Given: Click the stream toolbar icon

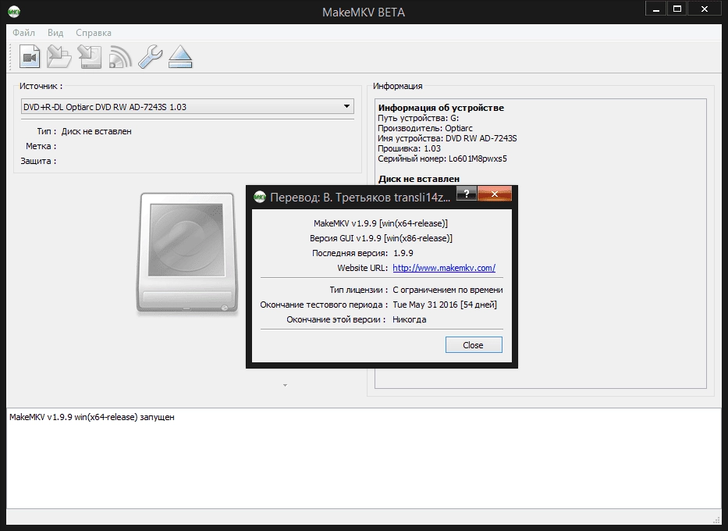Looking at the screenshot, I should 120,58.
